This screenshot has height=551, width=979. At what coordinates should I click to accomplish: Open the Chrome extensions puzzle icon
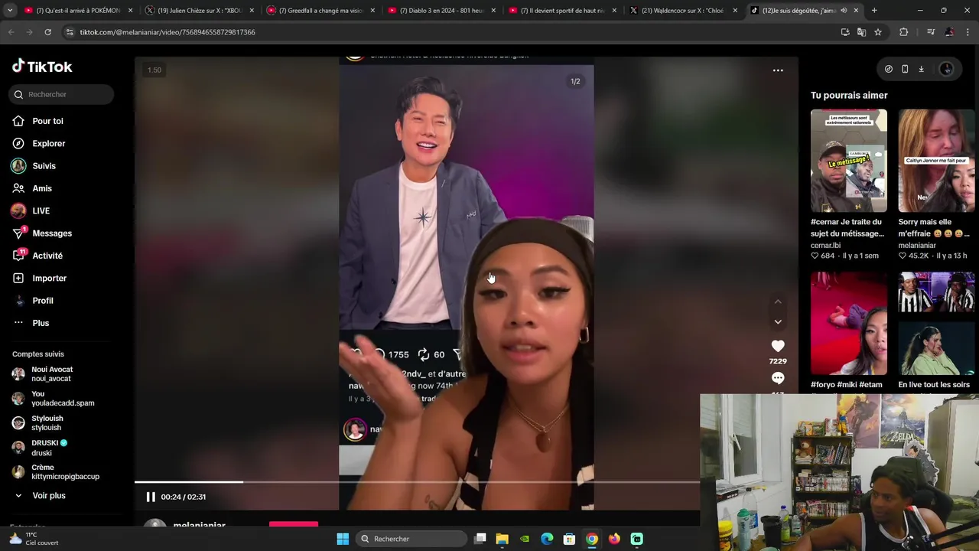[x=904, y=32]
